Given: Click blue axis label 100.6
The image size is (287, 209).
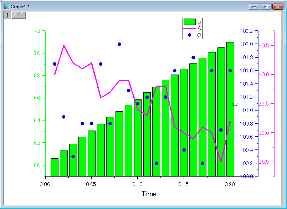Looking at the screenshot, I should pos(246,137).
